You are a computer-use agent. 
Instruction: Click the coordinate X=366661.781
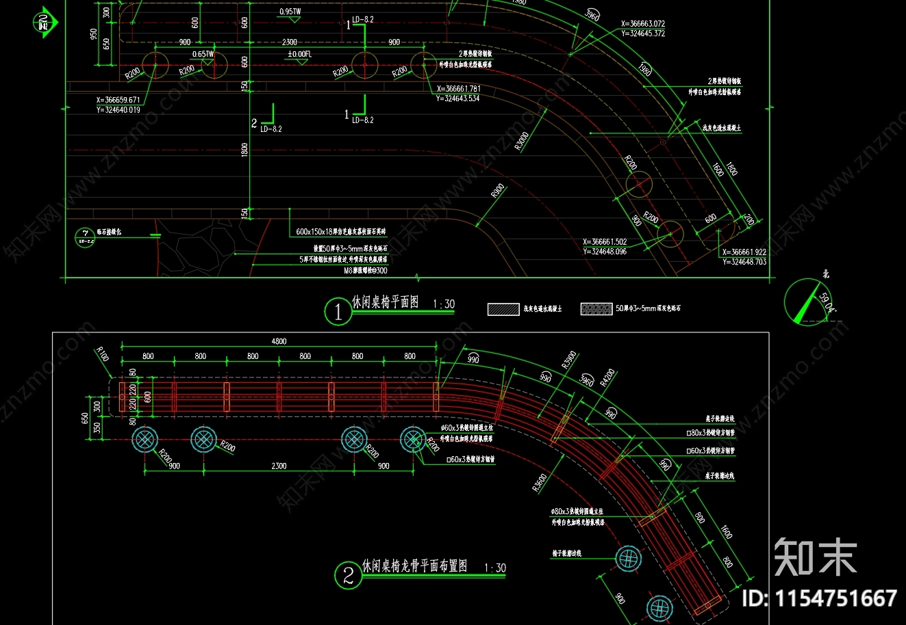point(458,89)
